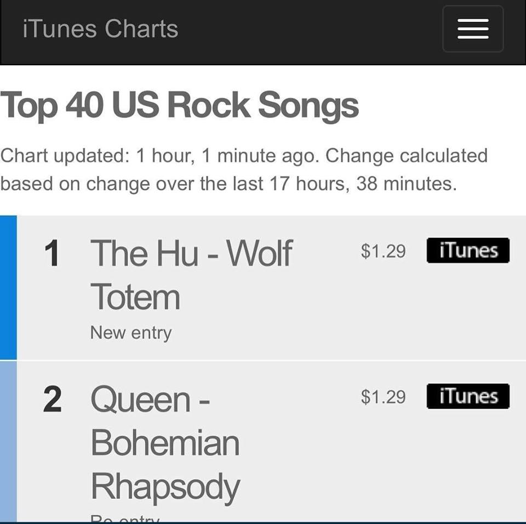This screenshot has height=524, width=526.
Task: Click the word Rhapsody in second entry
Action: [x=165, y=487]
